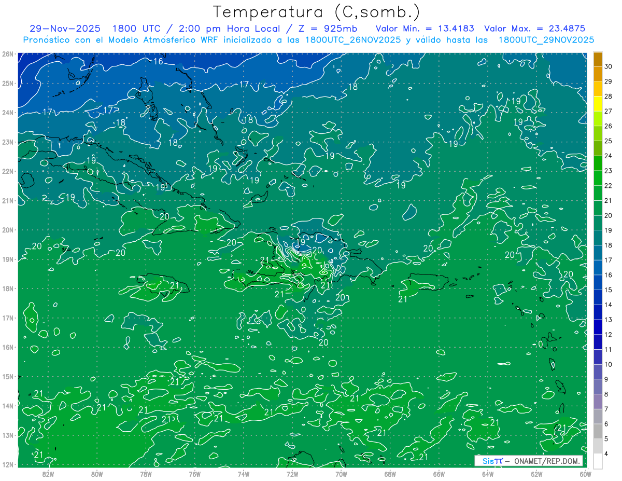622x481 pixels.
Task: Click the "72W" longitude axis label
Action: (292, 474)
